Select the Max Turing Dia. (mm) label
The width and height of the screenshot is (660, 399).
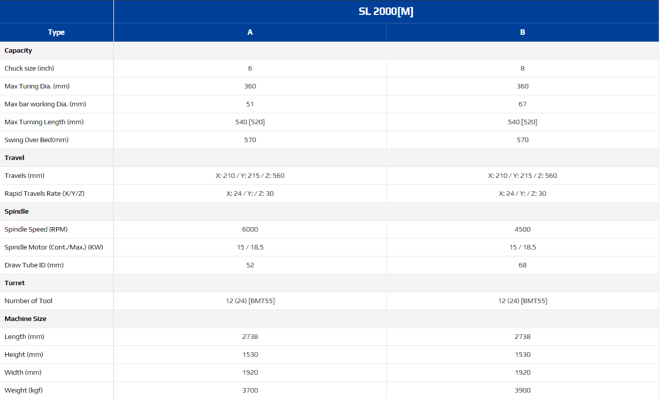point(37,86)
